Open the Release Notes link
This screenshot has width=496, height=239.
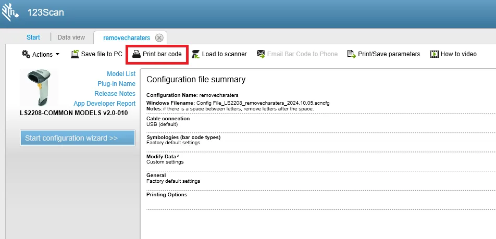(115, 94)
